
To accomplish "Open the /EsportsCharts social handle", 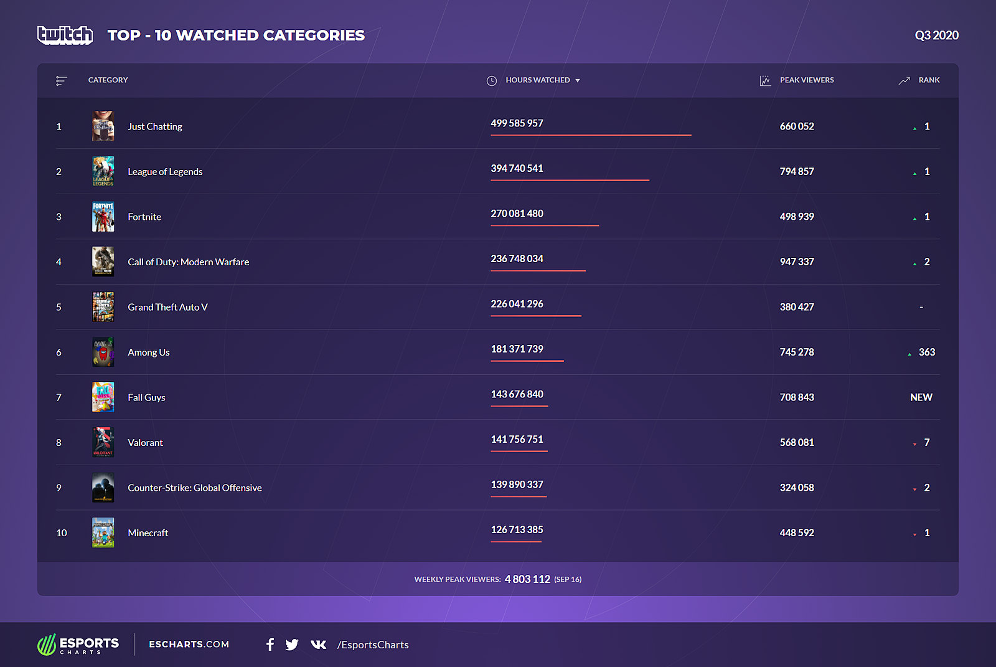I will [x=373, y=645].
